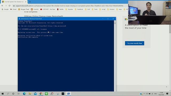
Task: Open the Windows Start menu
Action: tap(2, 94)
